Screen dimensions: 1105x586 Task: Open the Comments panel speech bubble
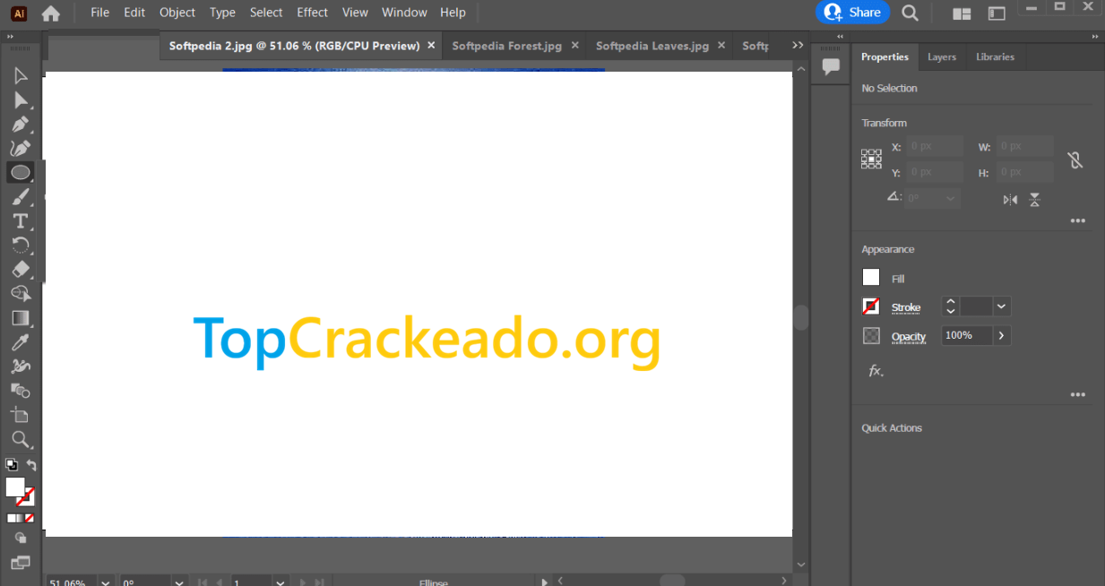click(x=832, y=65)
